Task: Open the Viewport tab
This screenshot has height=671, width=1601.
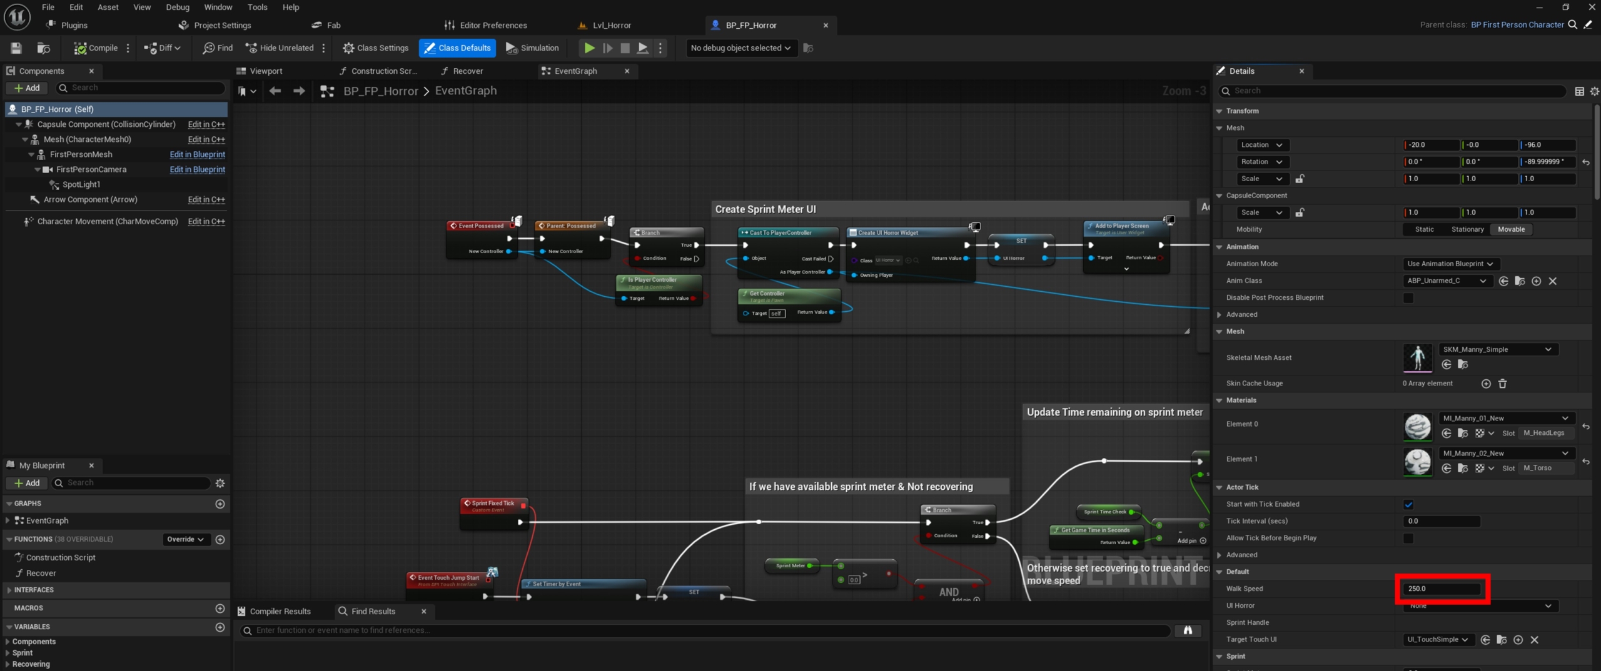Action: (x=266, y=71)
